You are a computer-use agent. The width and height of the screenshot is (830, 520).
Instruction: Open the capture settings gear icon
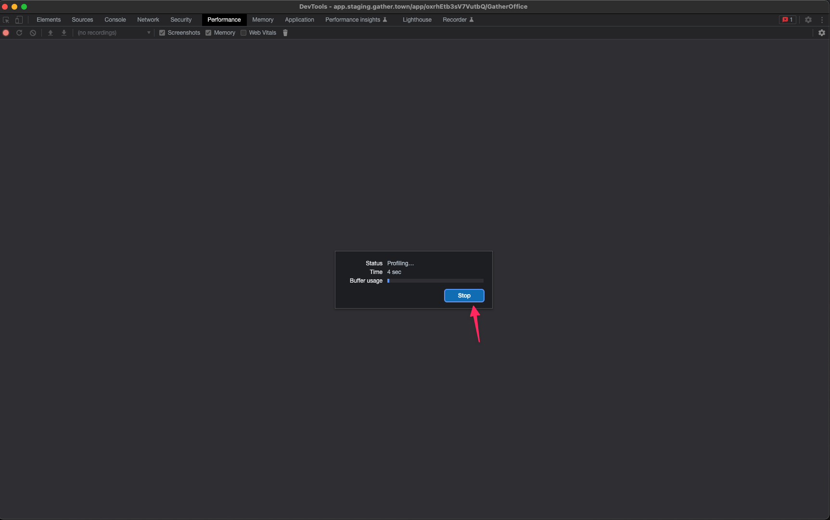[822, 33]
